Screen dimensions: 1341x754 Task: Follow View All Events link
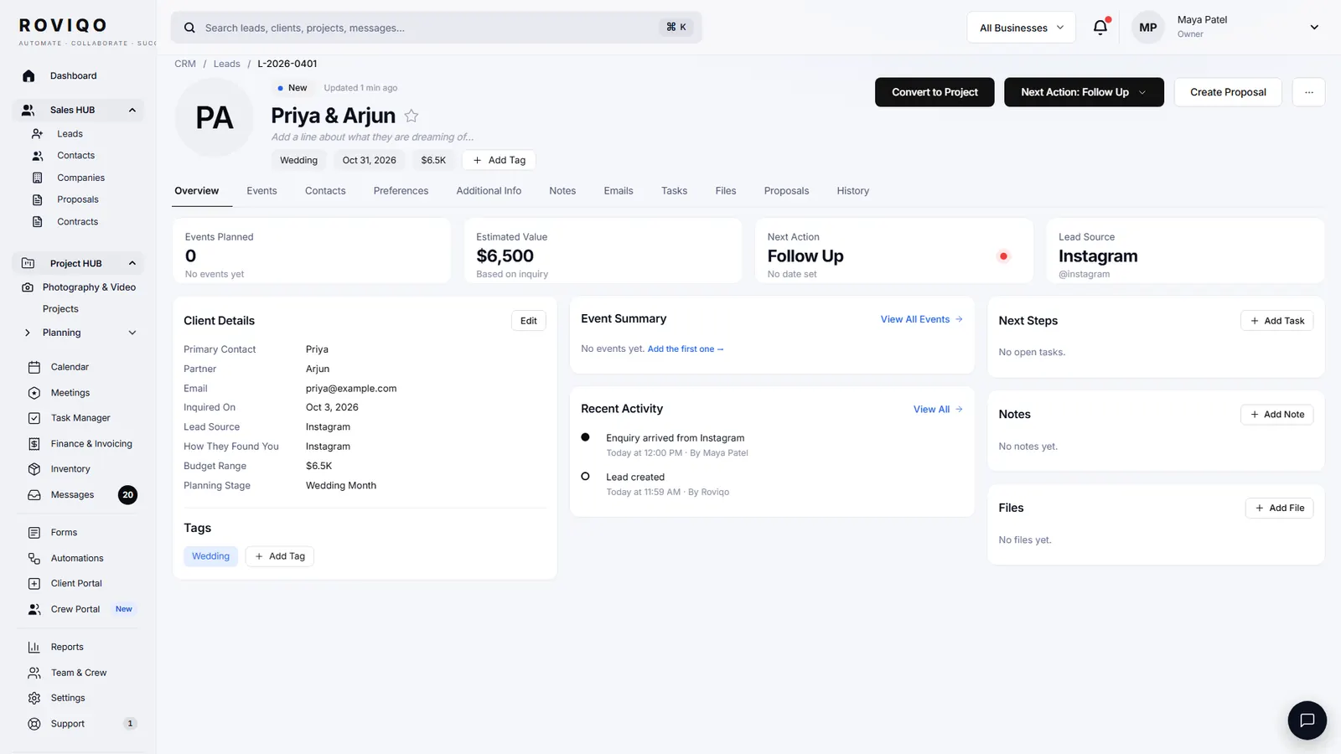pos(921,319)
